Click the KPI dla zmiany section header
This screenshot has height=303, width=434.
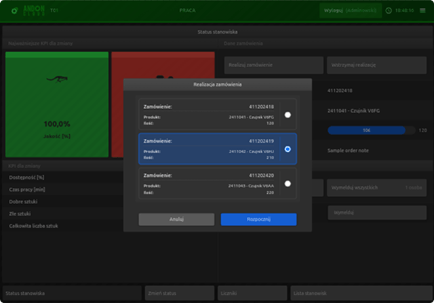coord(24,166)
